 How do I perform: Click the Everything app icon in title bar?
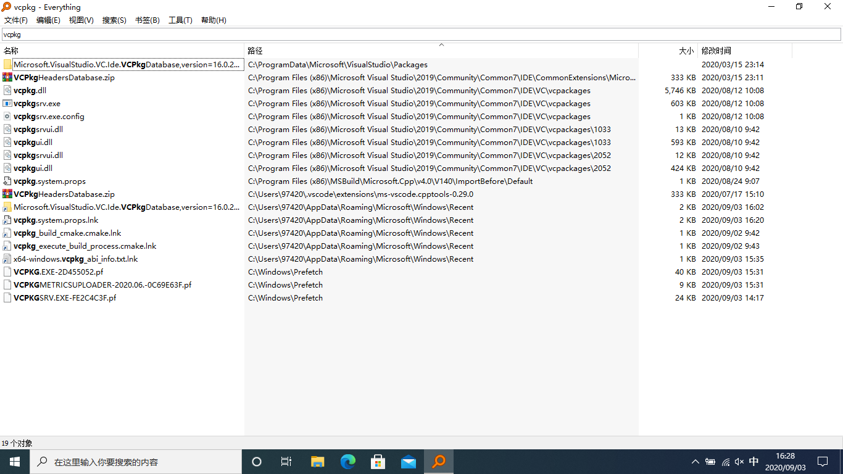[6, 7]
